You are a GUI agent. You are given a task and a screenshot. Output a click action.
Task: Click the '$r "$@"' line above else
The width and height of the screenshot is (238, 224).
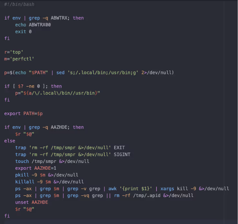[25, 134]
